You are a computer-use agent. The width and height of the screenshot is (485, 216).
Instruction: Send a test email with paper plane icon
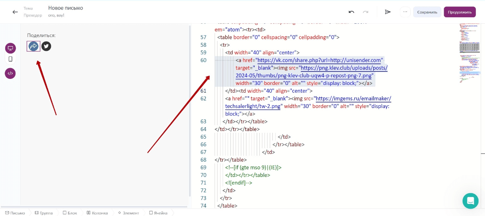click(x=387, y=12)
